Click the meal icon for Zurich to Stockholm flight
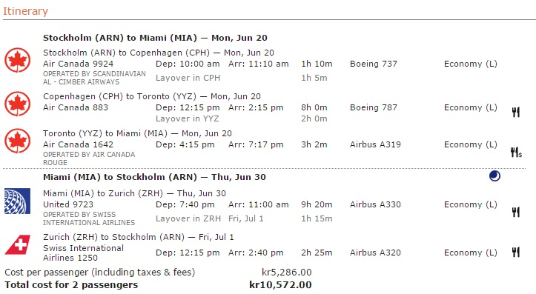536x294 pixels. pyautogui.click(x=516, y=253)
